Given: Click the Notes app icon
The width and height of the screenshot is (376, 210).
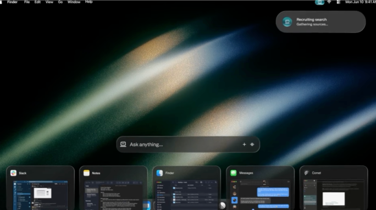Looking at the screenshot, I should point(86,173).
